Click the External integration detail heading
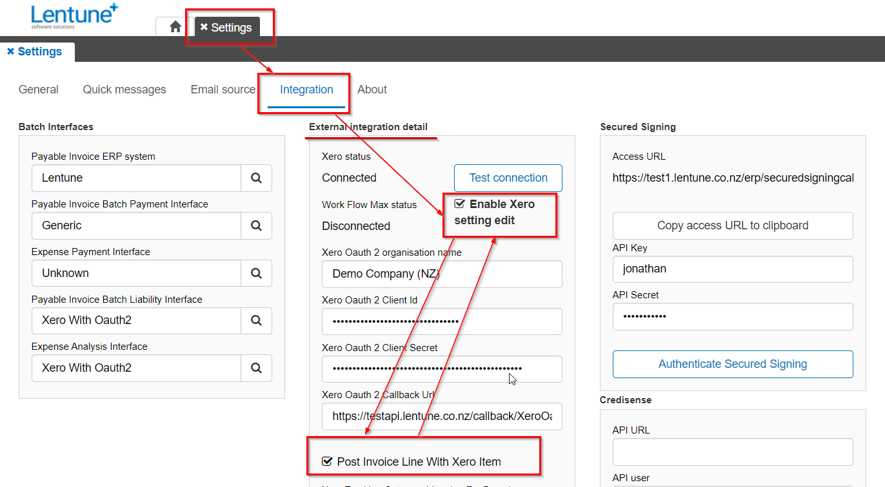 click(368, 127)
